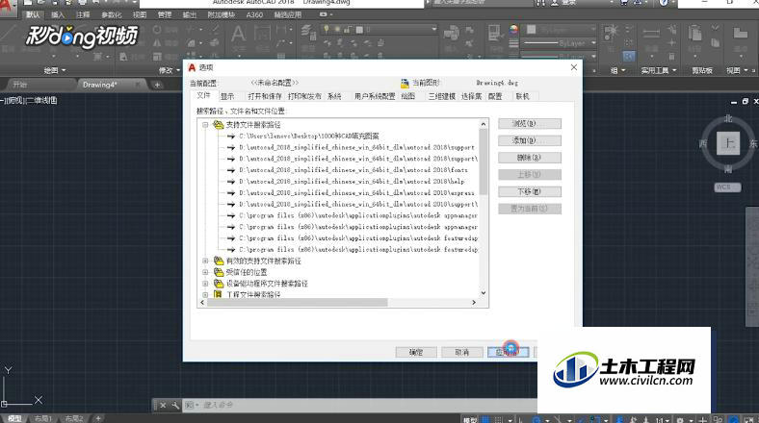Image resolution: width=759 pixels, height=423 pixels.
Task: Expand the 设备驱动程序文件搜索路径 node
Action: tap(205, 284)
